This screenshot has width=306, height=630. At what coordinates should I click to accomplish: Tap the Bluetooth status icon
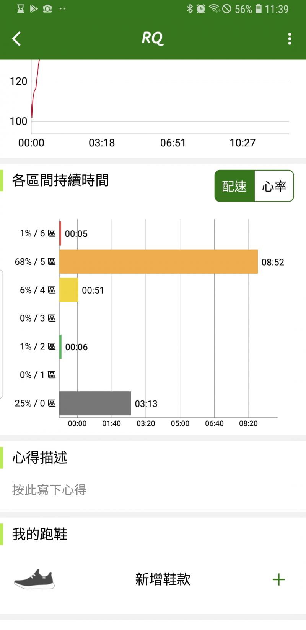pyautogui.click(x=190, y=9)
